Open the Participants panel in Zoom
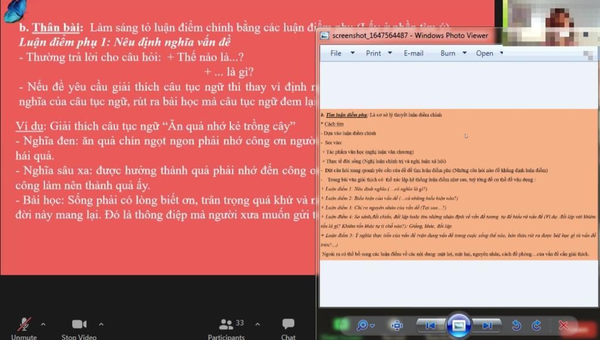Screen dimensions: 600x340 [x=227, y=328]
